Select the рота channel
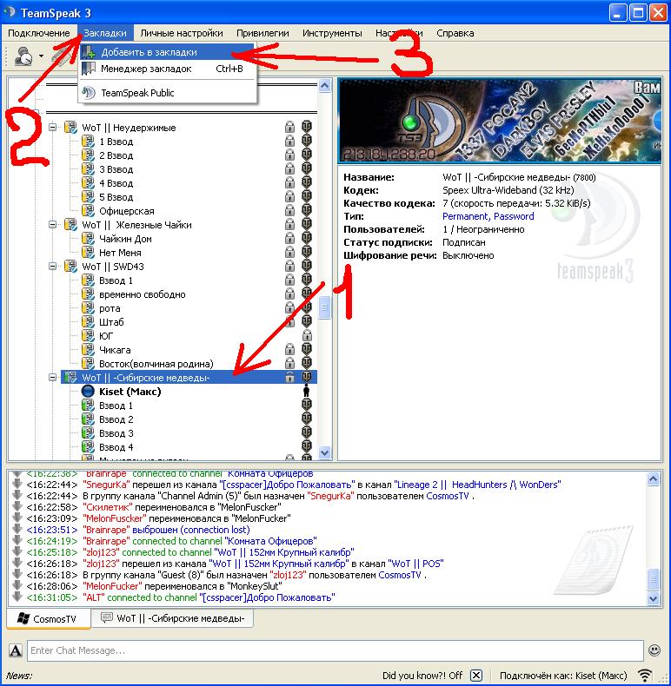The image size is (671, 686). click(x=110, y=308)
